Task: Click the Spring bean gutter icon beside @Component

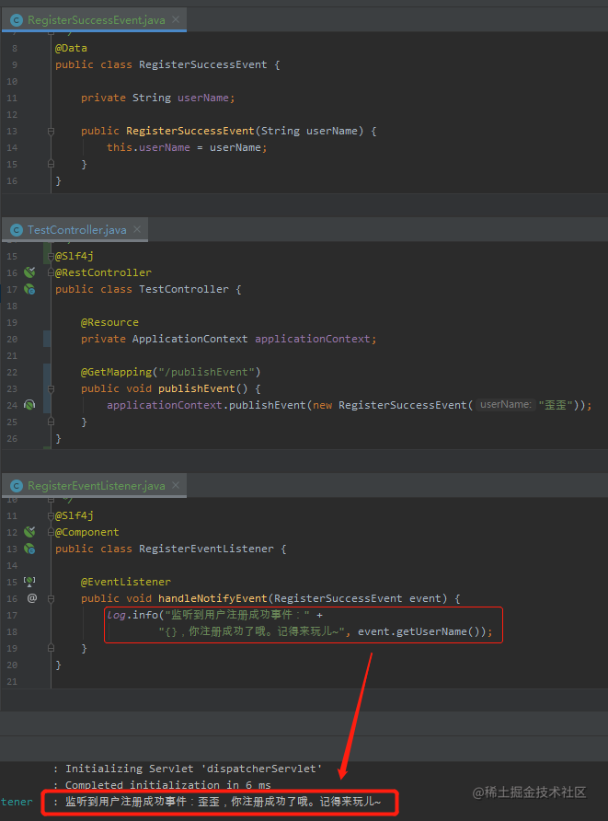Action: click(29, 532)
